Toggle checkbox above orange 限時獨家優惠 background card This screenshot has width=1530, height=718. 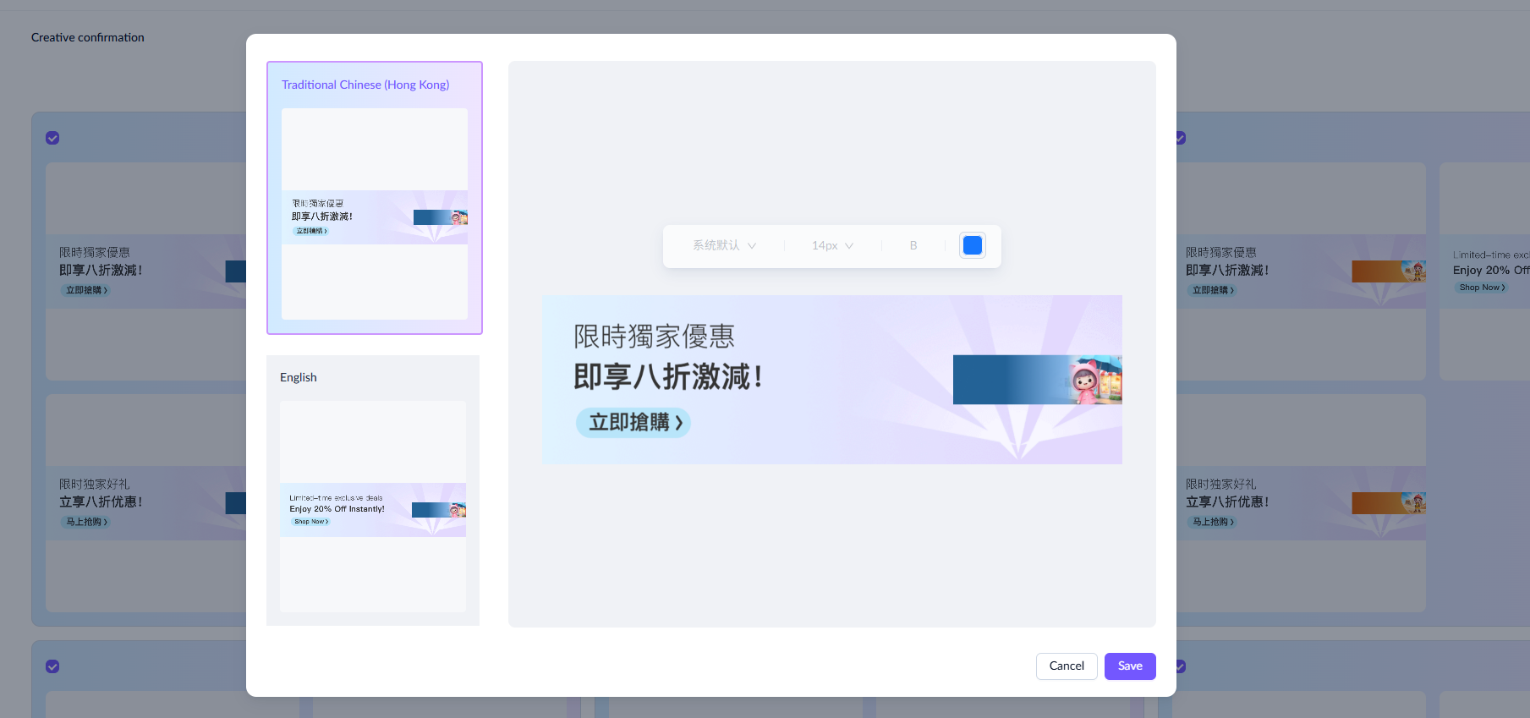(1180, 138)
